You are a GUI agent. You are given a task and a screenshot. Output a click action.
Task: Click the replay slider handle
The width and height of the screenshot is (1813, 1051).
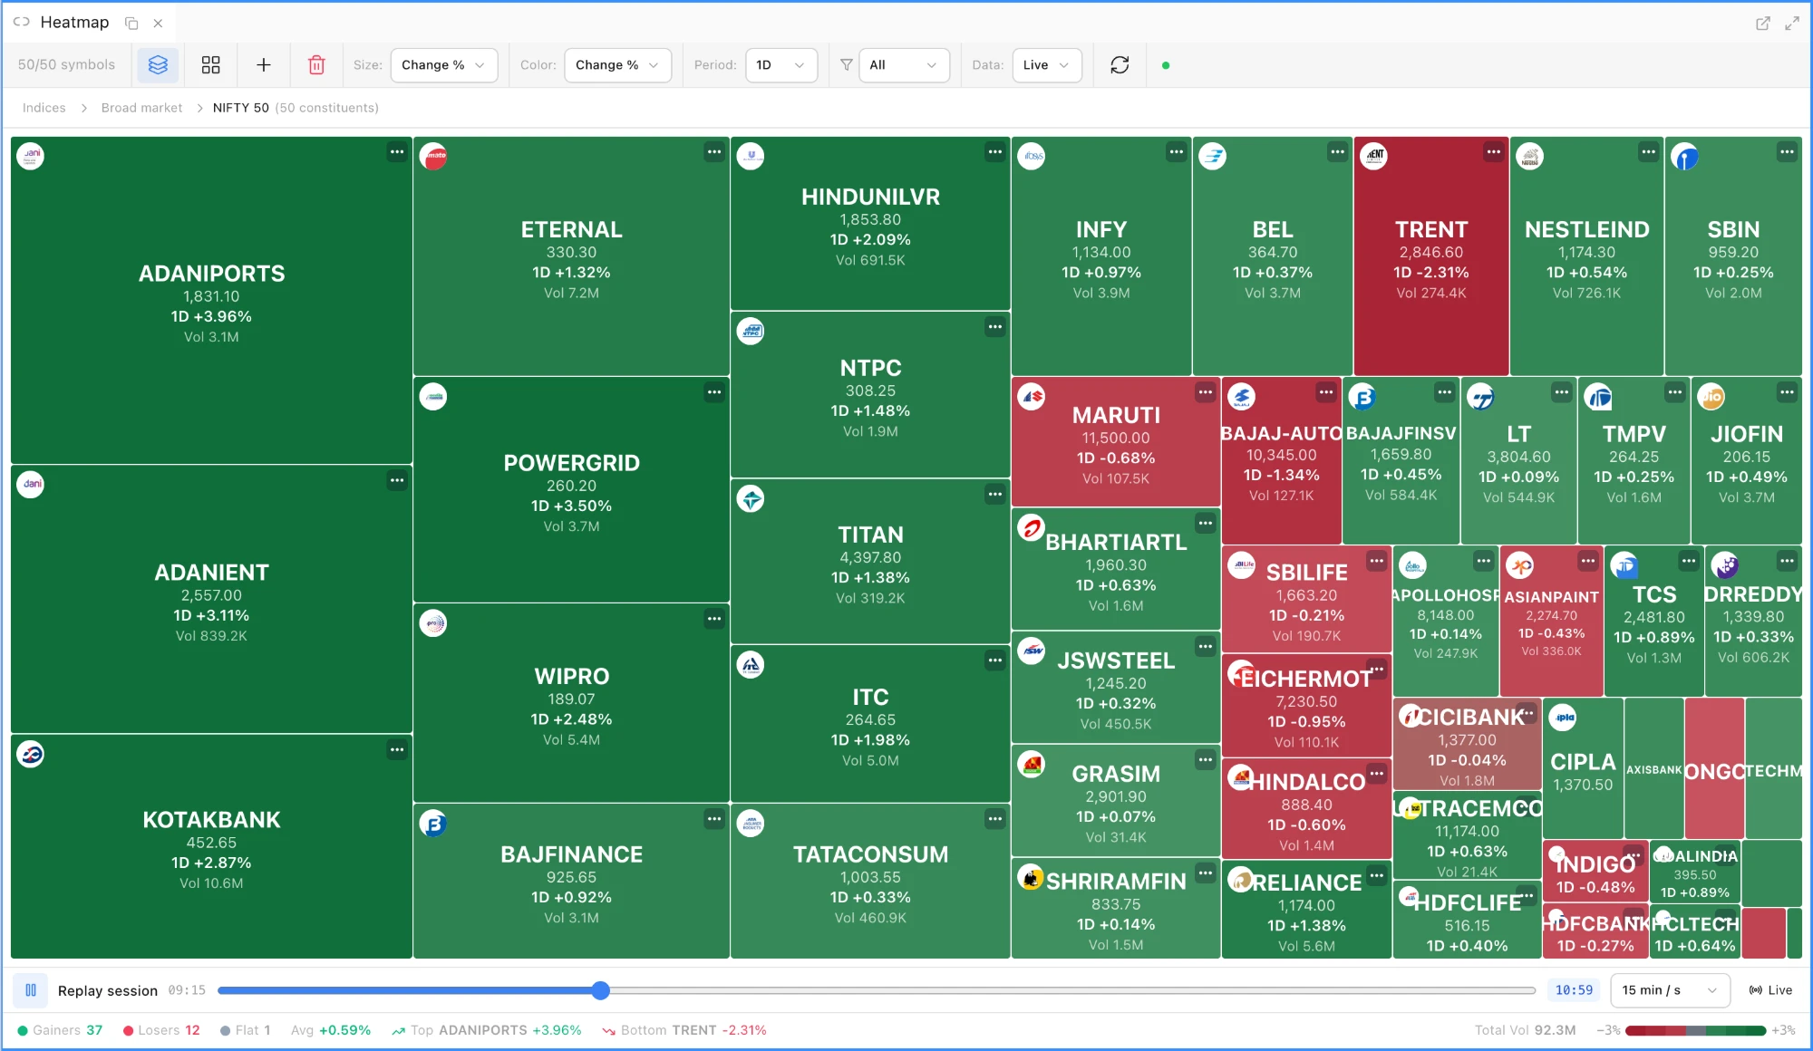pyautogui.click(x=600, y=990)
